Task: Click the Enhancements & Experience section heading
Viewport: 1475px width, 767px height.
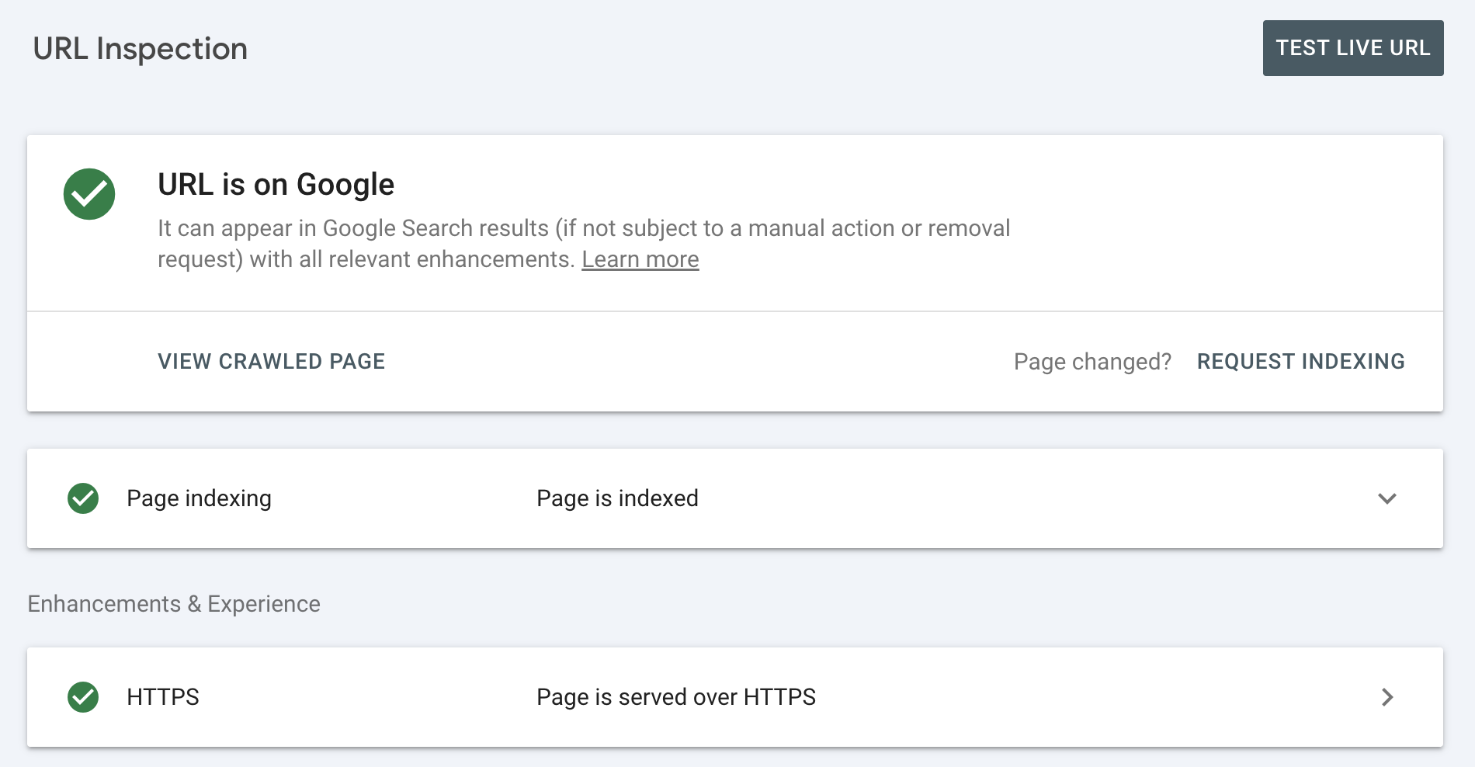Action: (x=173, y=603)
